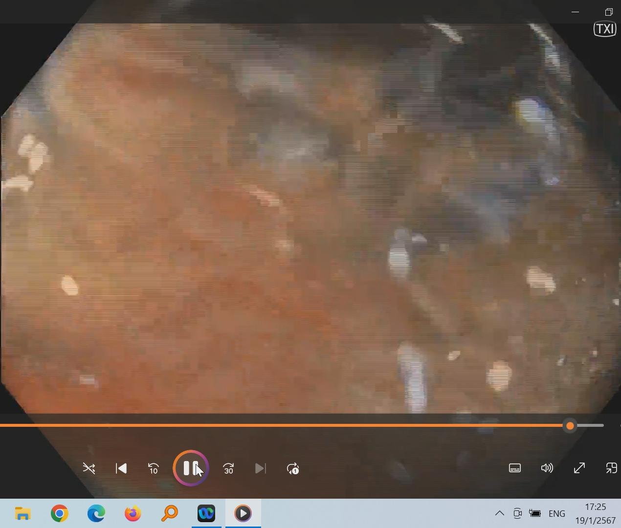The image size is (621, 528).
Task: Switch the video to full screen
Action: pyautogui.click(x=579, y=468)
